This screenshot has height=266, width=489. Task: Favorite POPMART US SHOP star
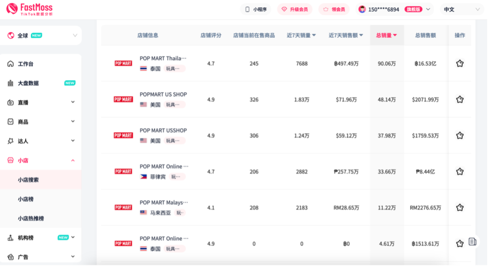(x=460, y=99)
